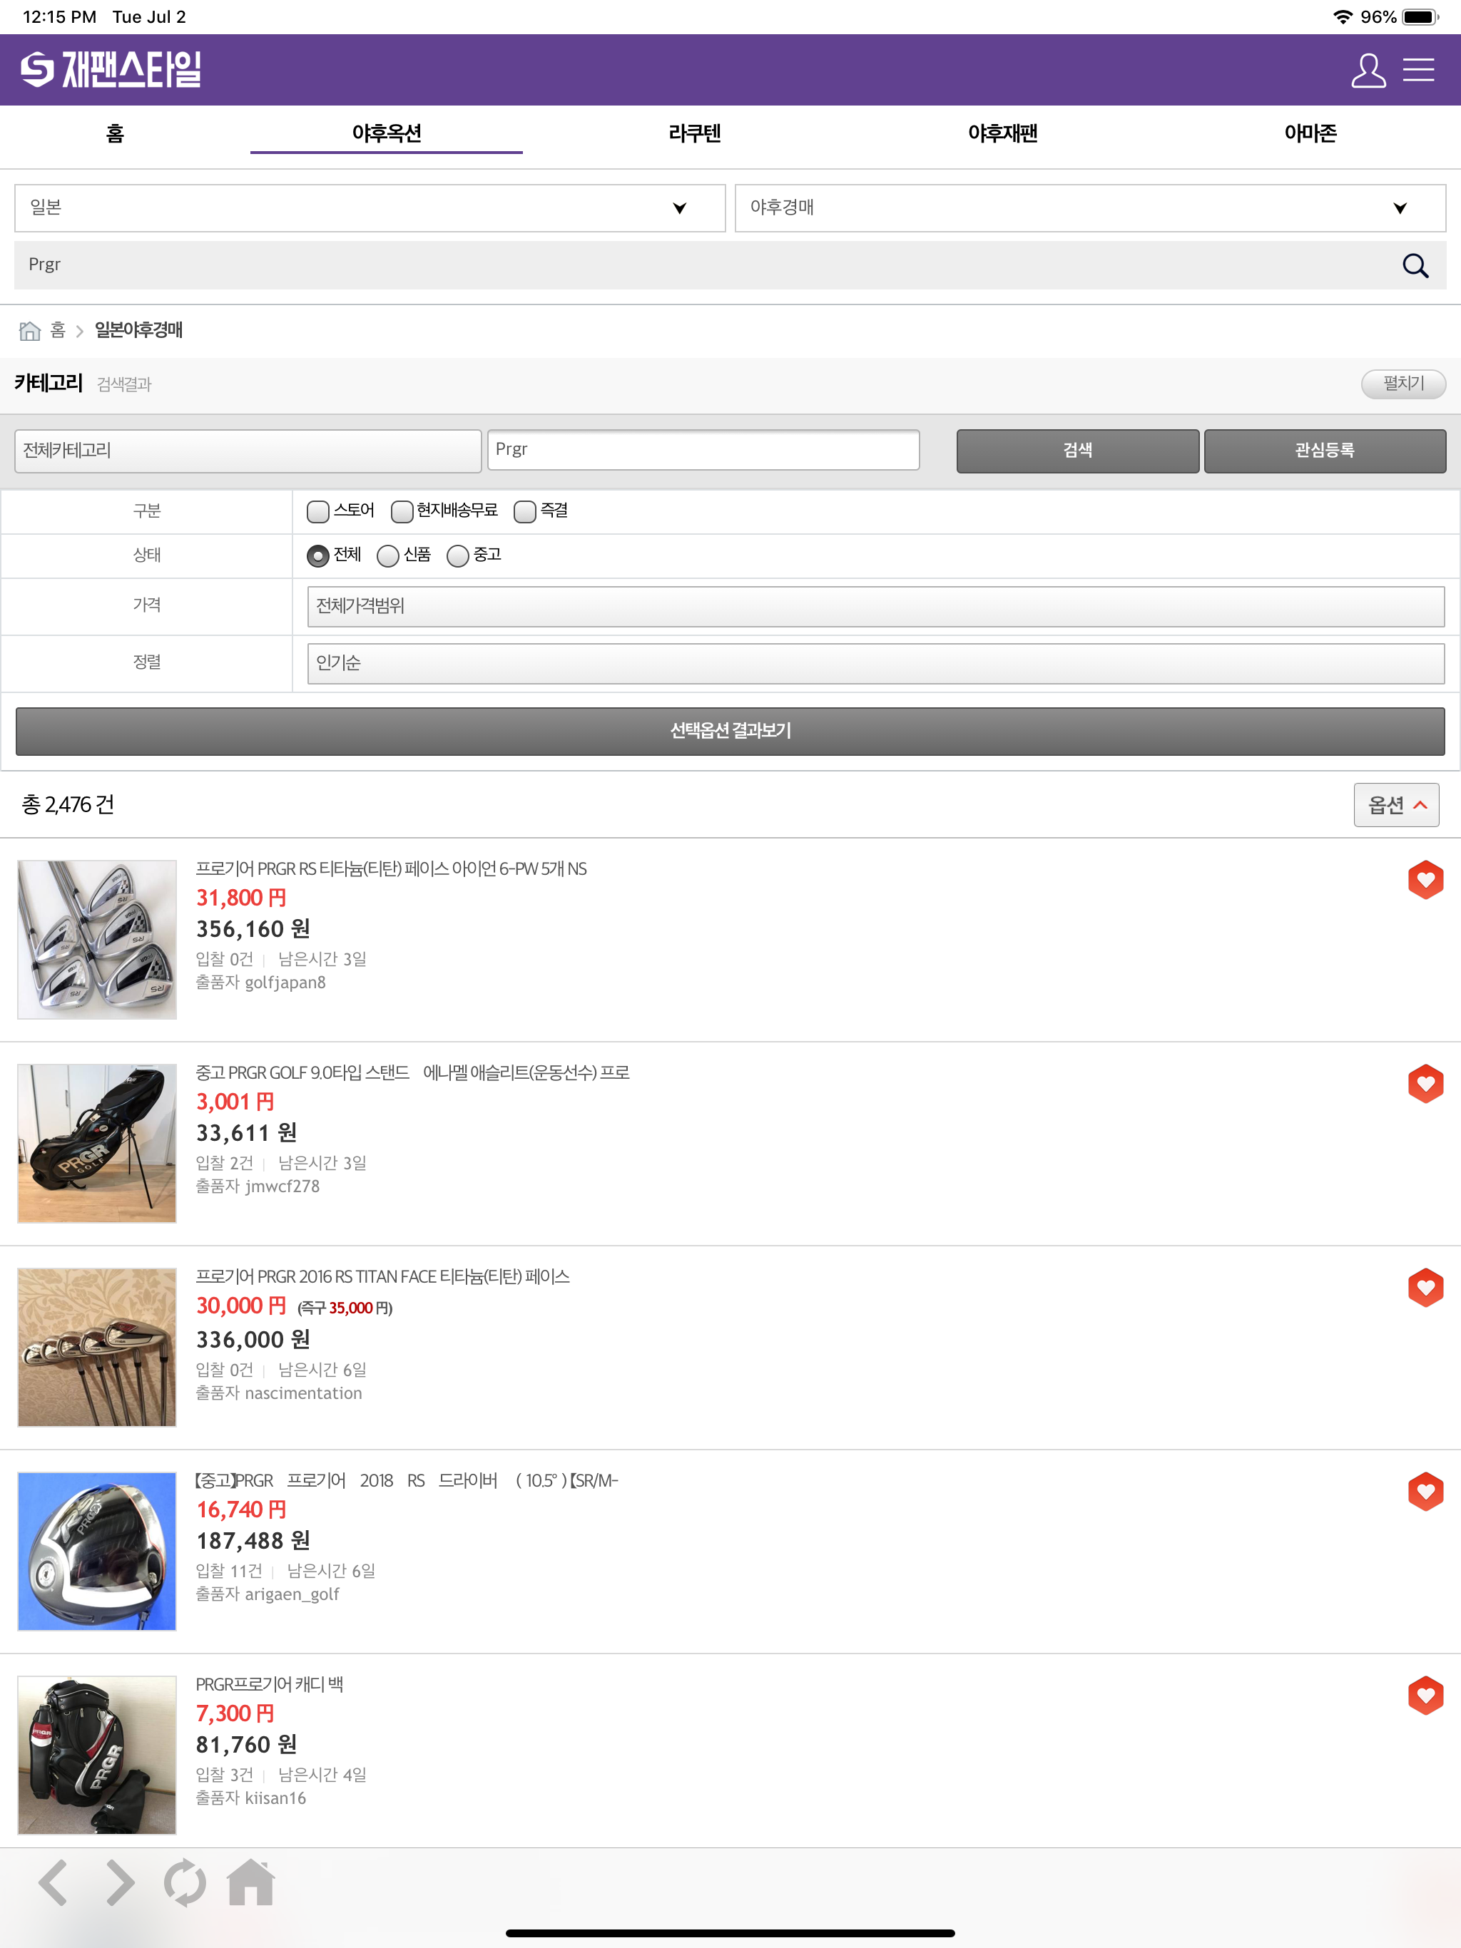Viewport: 1461px width, 1948px height.
Task: Open the iron set thumbnail image
Action: (x=97, y=940)
